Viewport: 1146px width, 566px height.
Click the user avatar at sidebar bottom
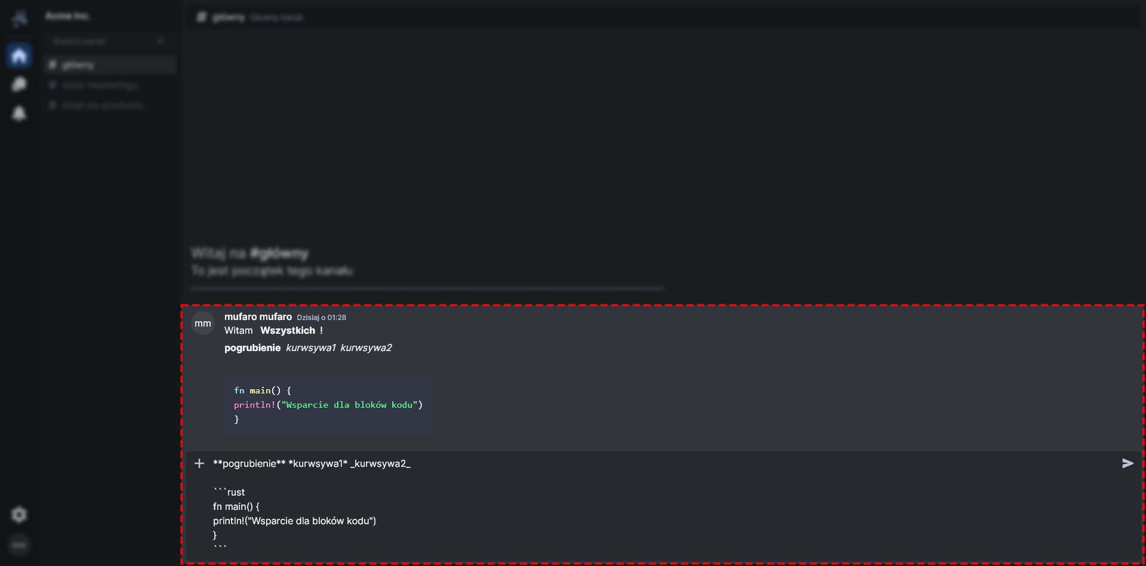(x=19, y=545)
